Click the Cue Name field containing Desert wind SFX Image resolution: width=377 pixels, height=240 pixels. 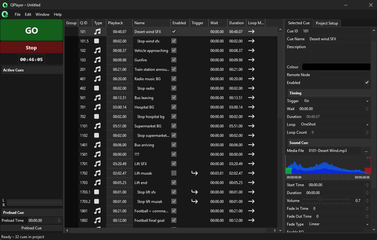[339, 39]
